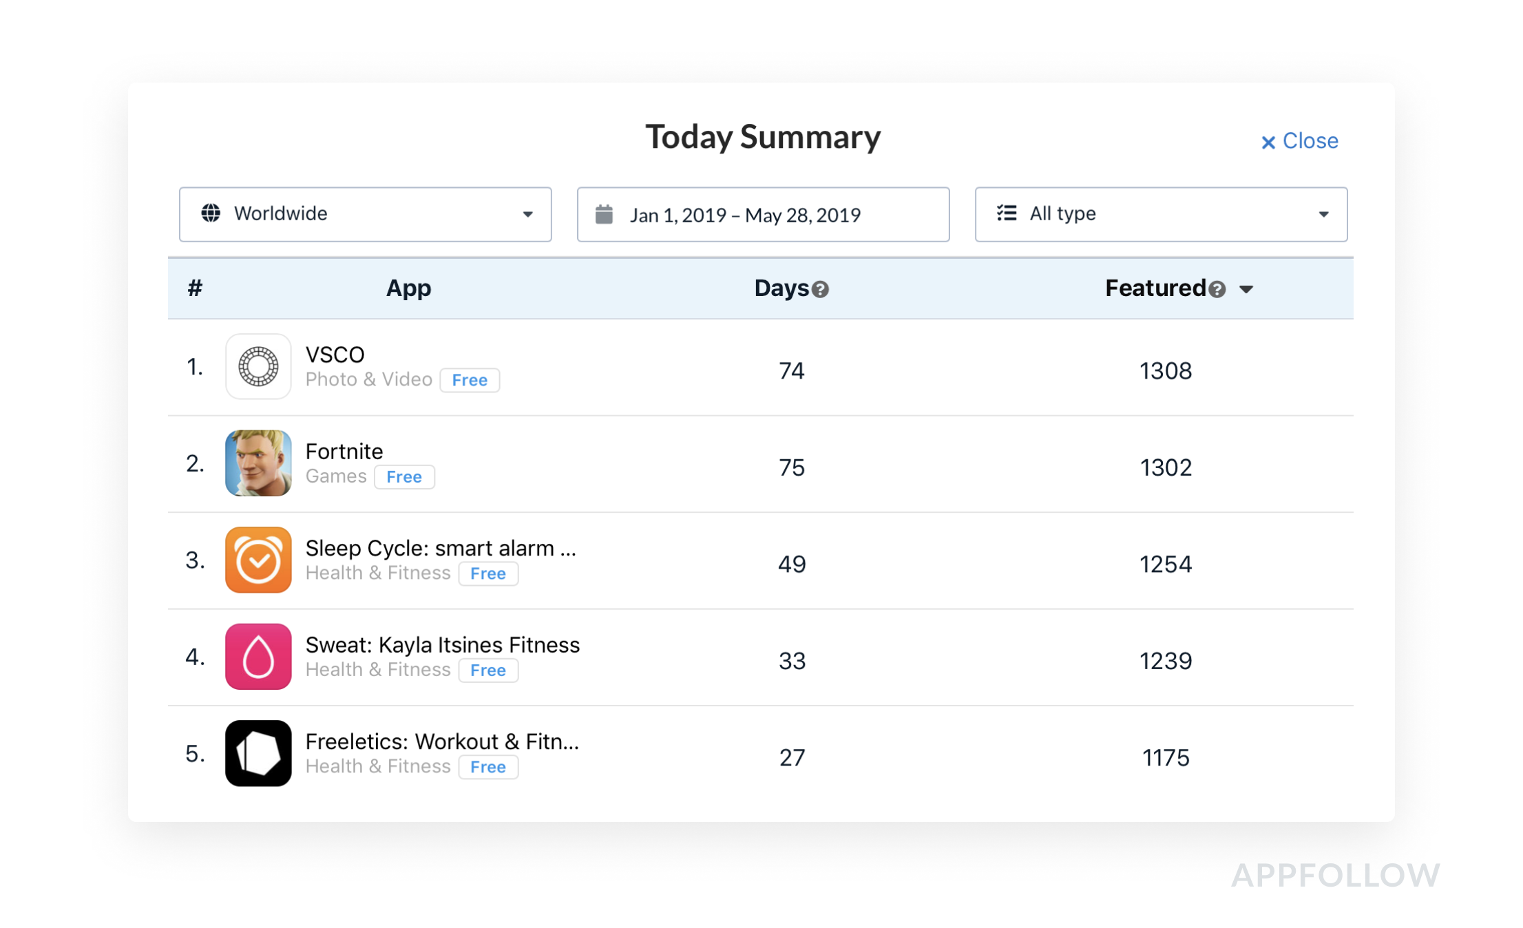The height and width of the screenshot is (928, 1523).
Task: Toggle sort arrow beside Featured column
Action: pyautogui.click(x=1246, y=289)
